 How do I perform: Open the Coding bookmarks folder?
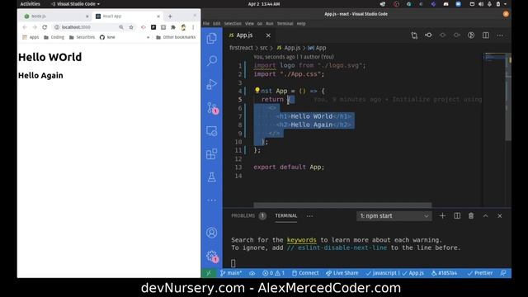point(54,37)
